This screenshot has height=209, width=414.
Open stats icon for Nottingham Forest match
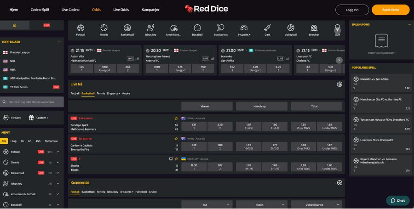point(213,58)
